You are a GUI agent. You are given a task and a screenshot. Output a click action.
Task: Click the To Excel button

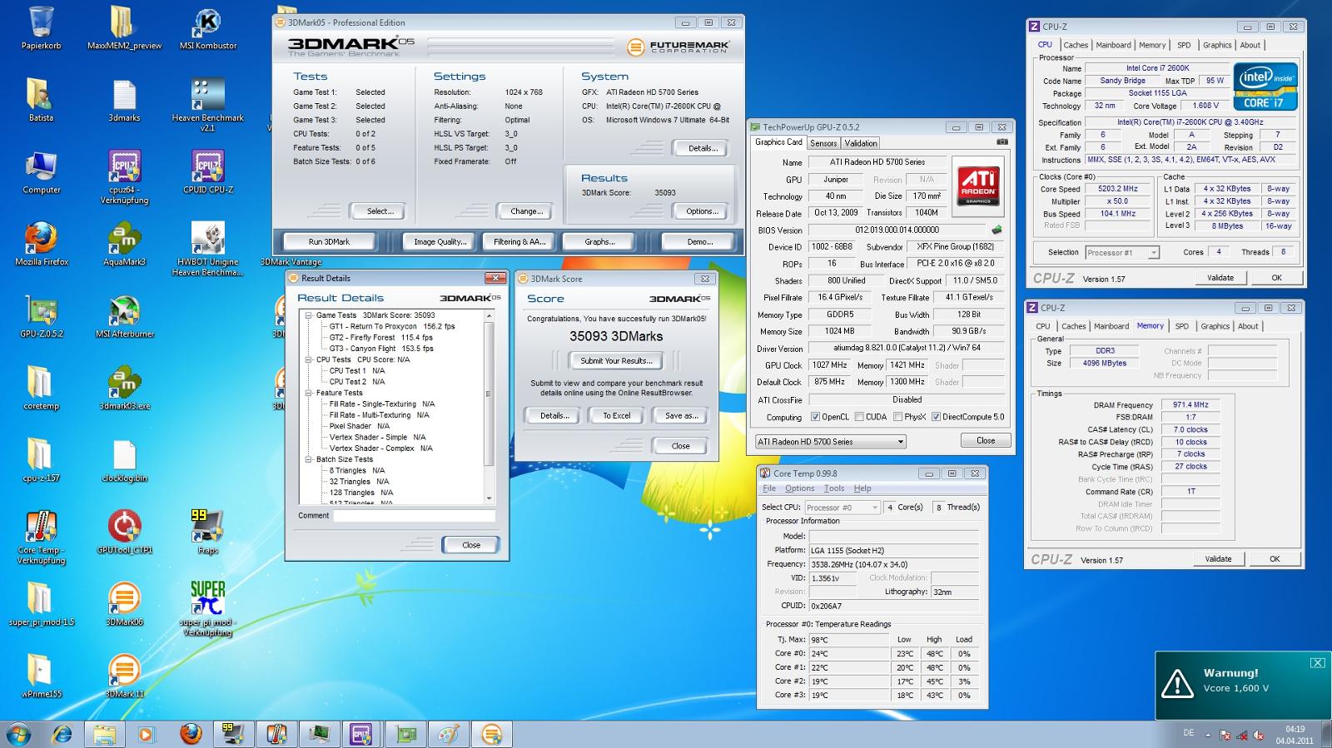tap(617, 415)
